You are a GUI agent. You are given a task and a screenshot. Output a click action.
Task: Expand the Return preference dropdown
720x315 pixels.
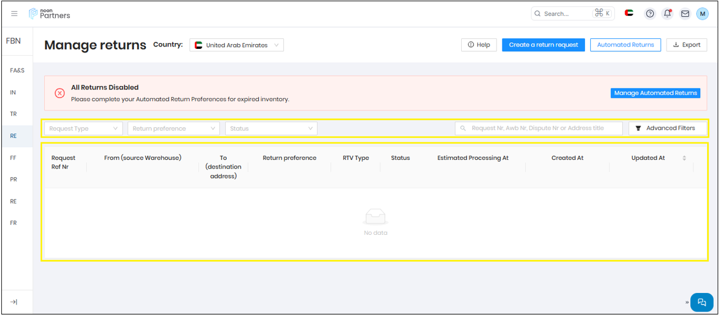click(173, 128)
